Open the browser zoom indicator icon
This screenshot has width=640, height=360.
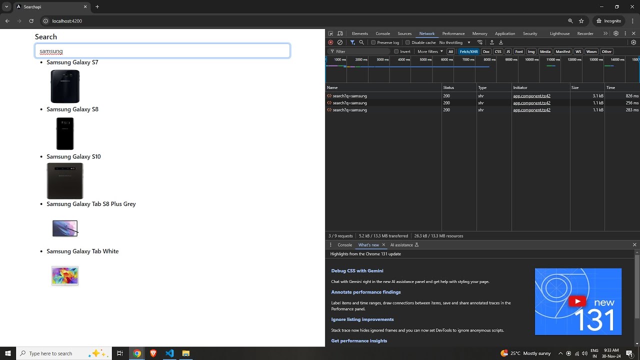coord(570,21)
